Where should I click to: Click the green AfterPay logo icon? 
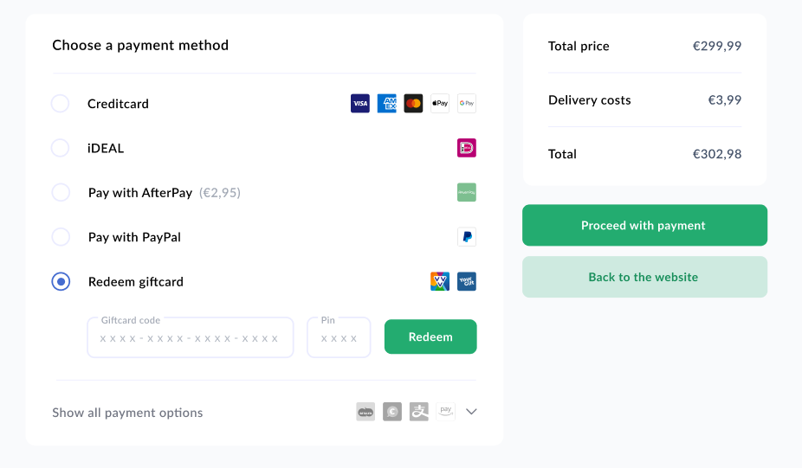[x=467, y=192]
